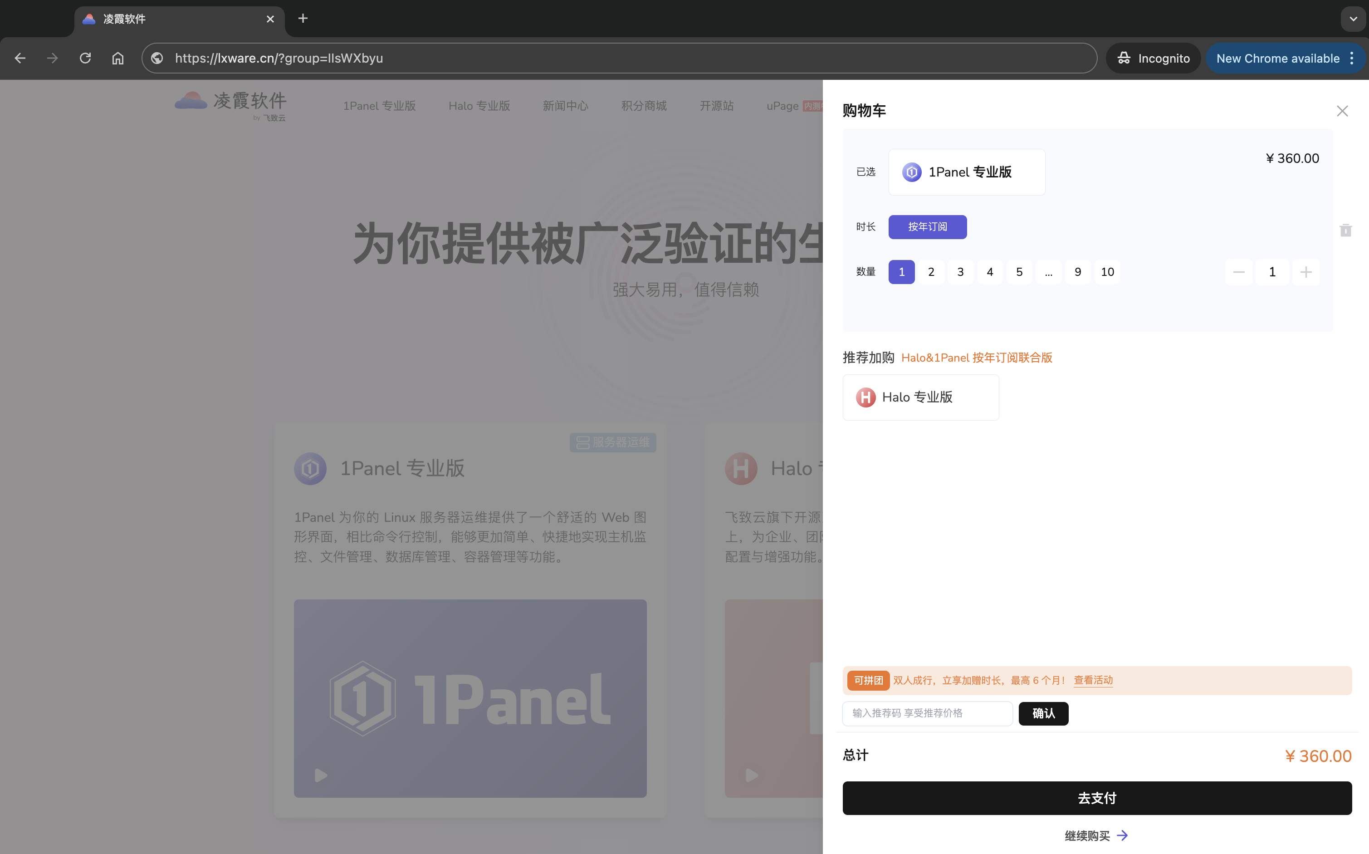Close the shopping cart panel
The height and width of the screenshot is (854, 1369).
(x=1342, y=111)
